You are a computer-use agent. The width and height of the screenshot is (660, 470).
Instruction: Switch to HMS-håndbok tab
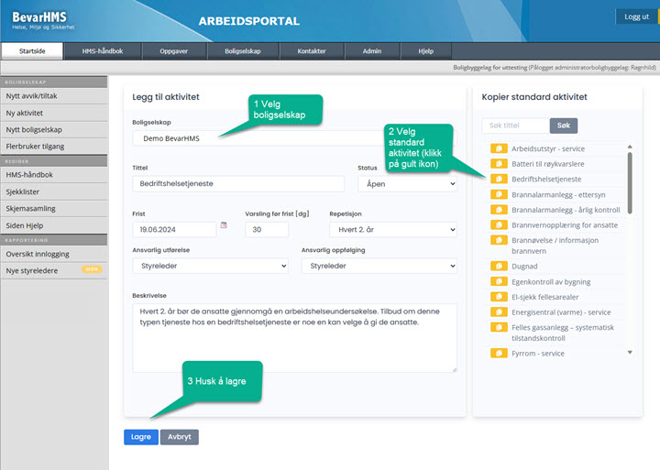pos(102,51)
